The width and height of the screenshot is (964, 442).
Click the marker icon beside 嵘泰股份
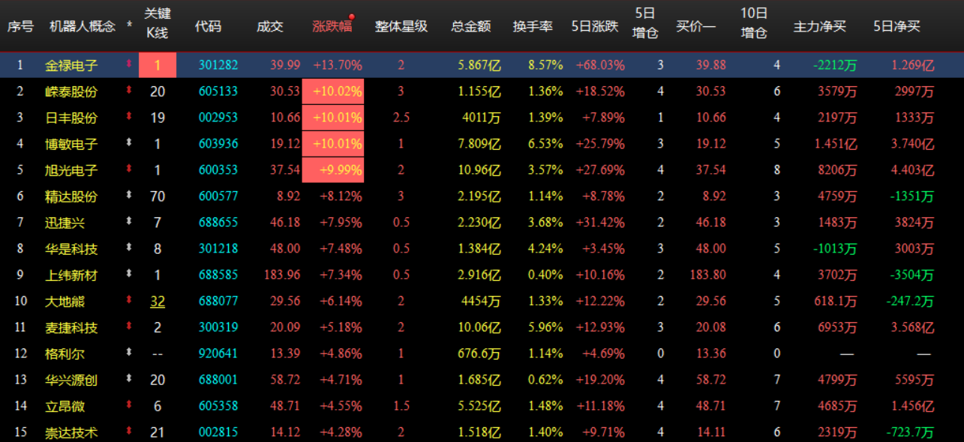(x=129, y=91)
